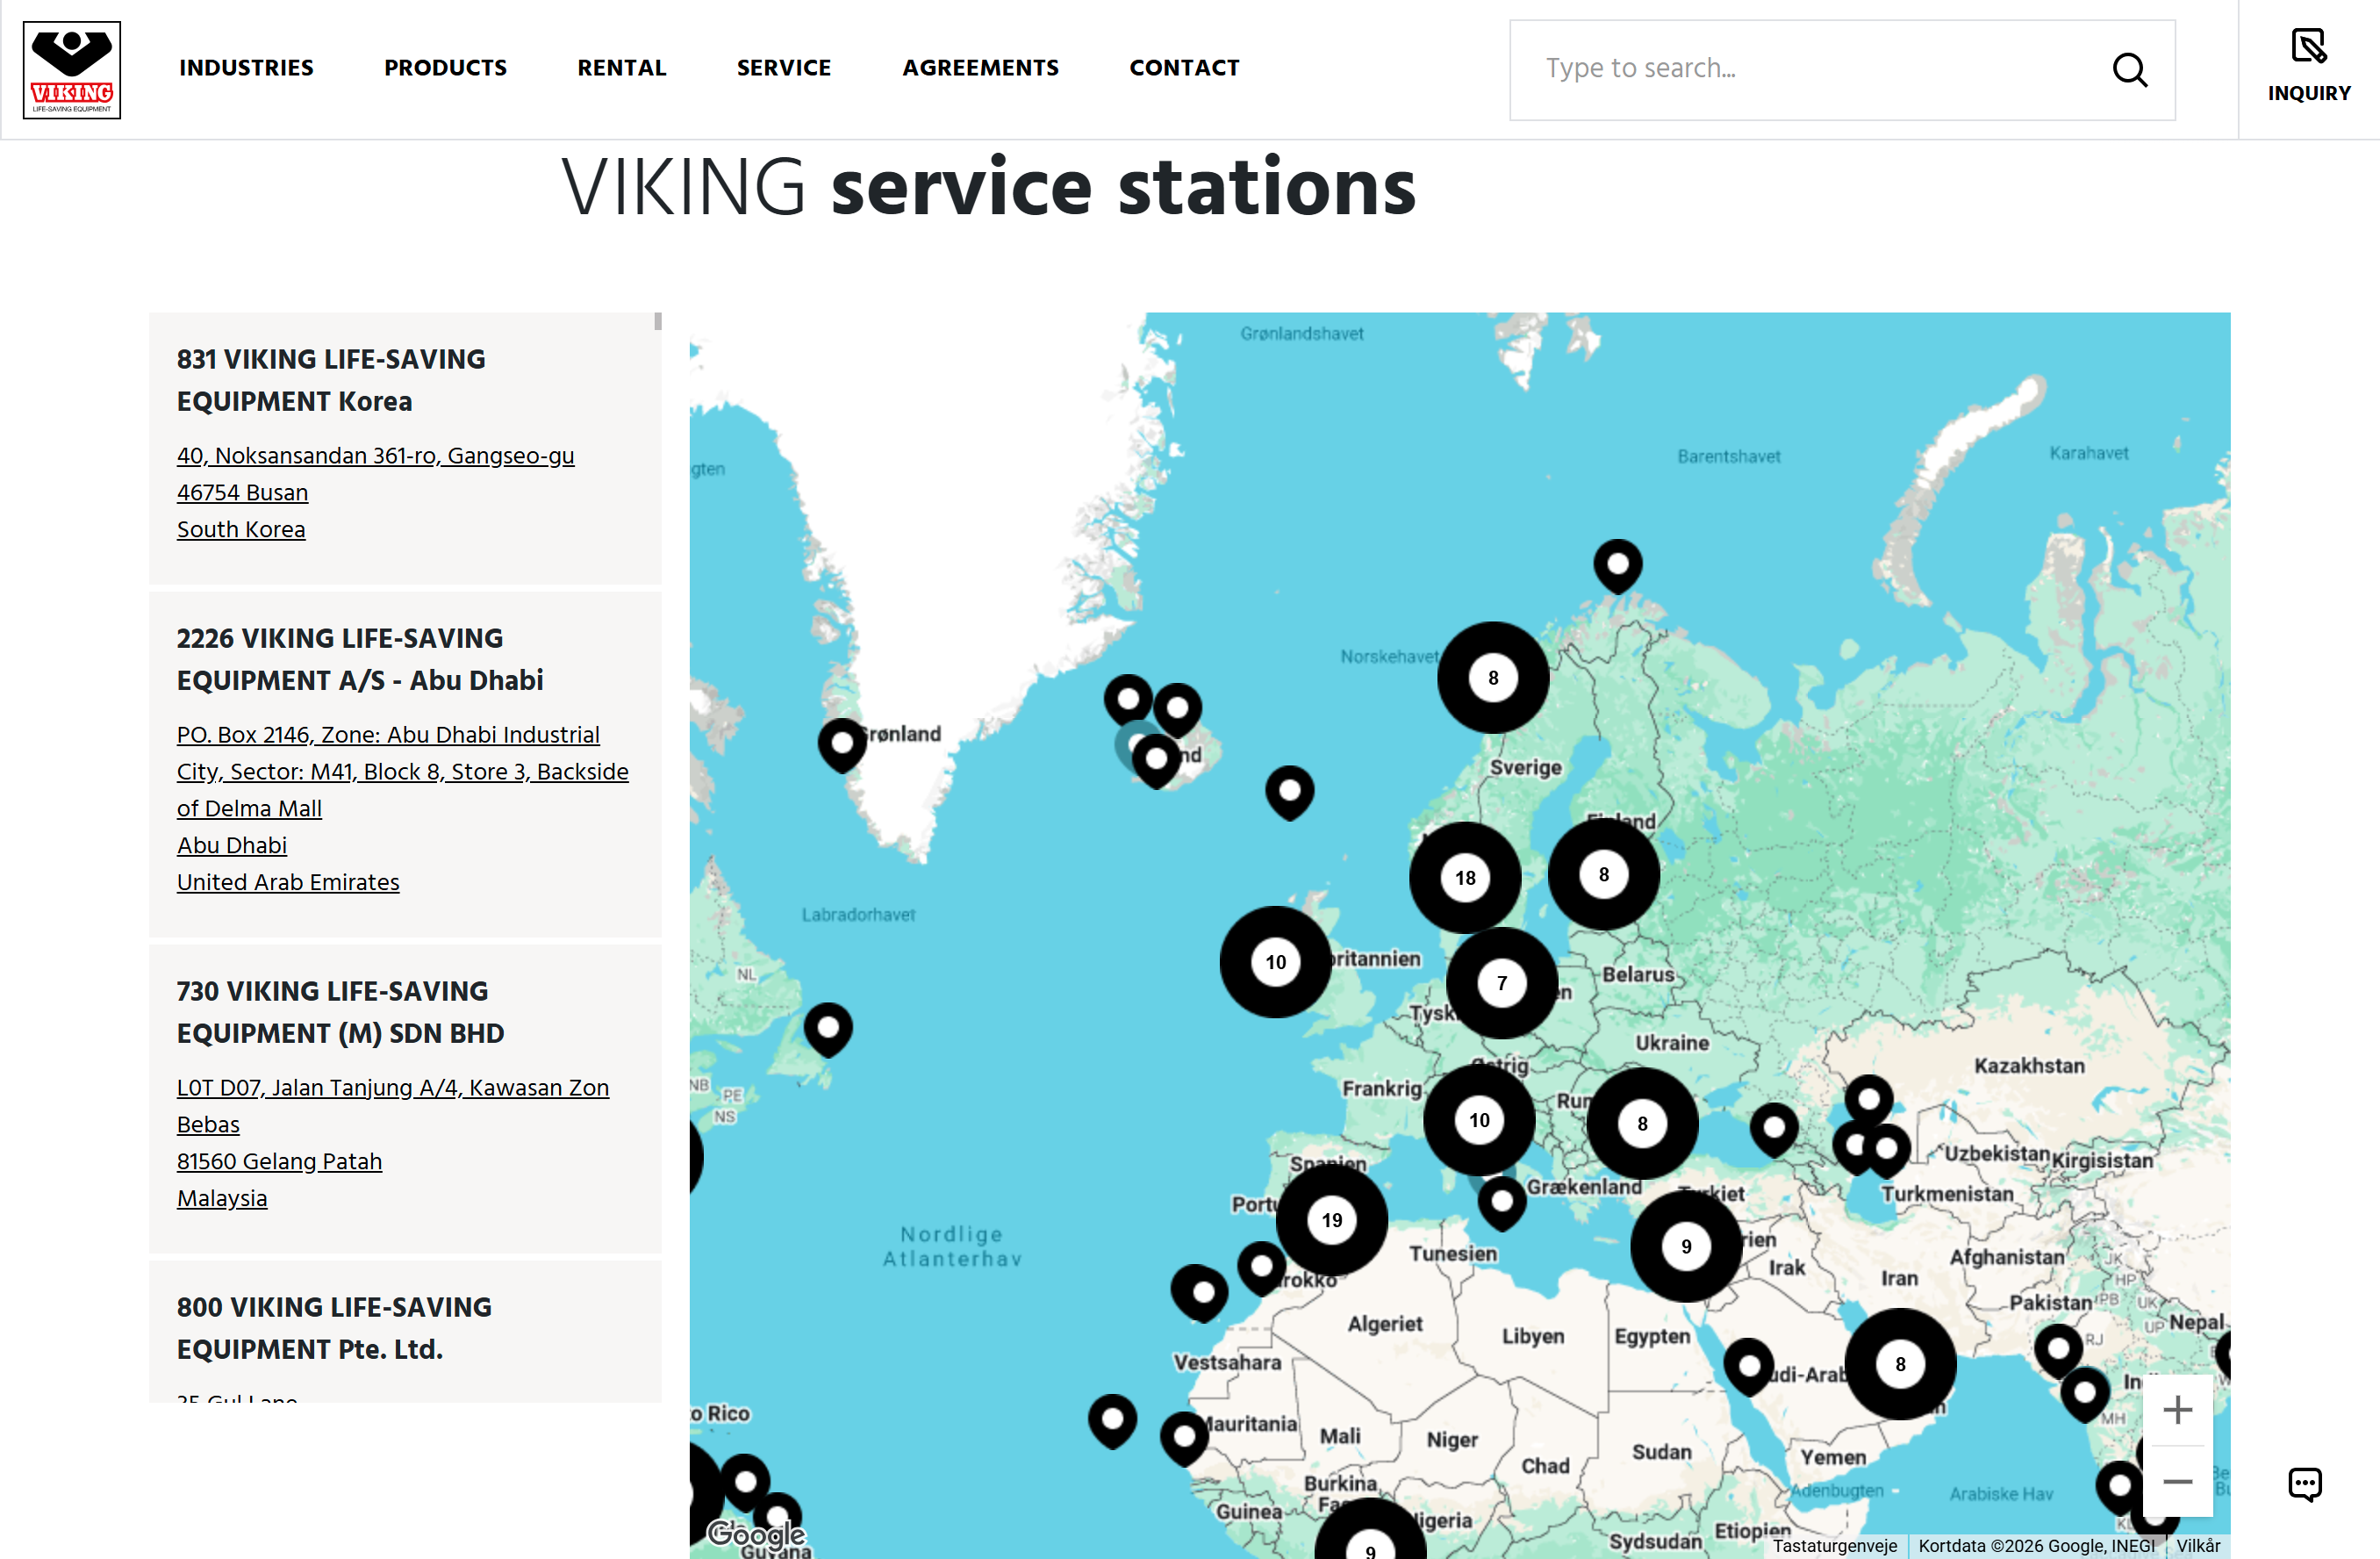Viewport: 2380px width, 1559px height.
Task: Open cluster marker 8 over northern Norway
Action: pos(1493,677)
